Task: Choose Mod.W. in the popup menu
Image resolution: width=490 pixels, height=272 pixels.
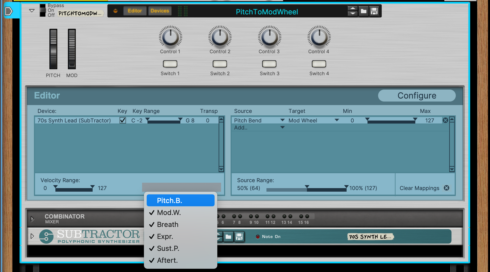Action: (181, 213)
